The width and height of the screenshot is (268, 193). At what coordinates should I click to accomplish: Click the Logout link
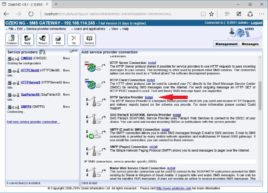click(x=256, y=23)
